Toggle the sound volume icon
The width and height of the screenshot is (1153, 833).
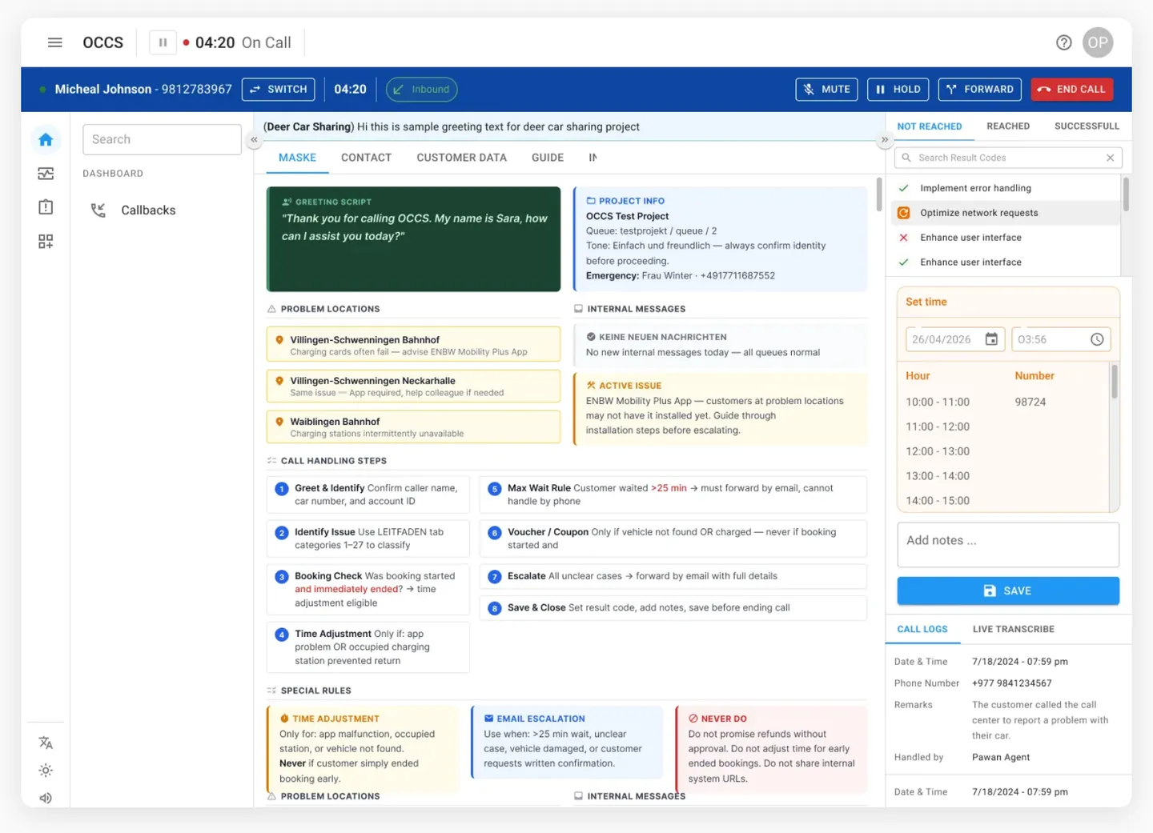coord(46,798)
